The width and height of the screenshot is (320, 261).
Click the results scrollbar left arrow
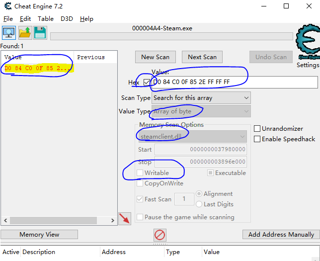point(5,220)
